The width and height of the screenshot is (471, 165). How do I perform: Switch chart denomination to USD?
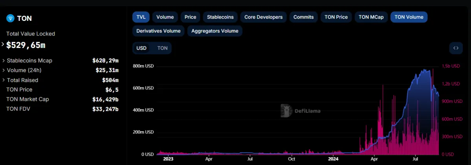tap(142, 48)
